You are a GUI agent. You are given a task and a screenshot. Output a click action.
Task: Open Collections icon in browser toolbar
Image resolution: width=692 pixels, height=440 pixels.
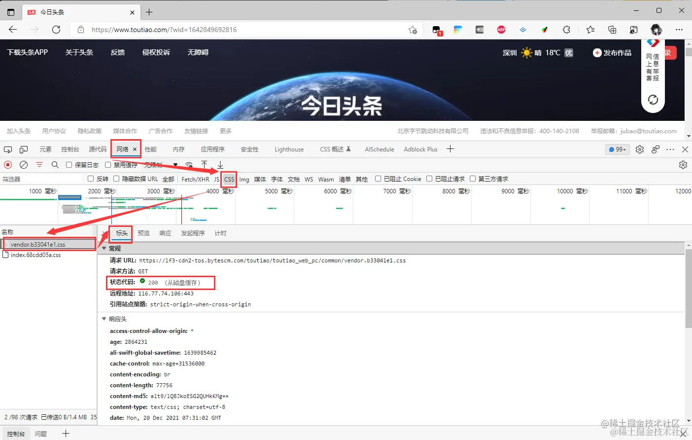pos(612,30)
